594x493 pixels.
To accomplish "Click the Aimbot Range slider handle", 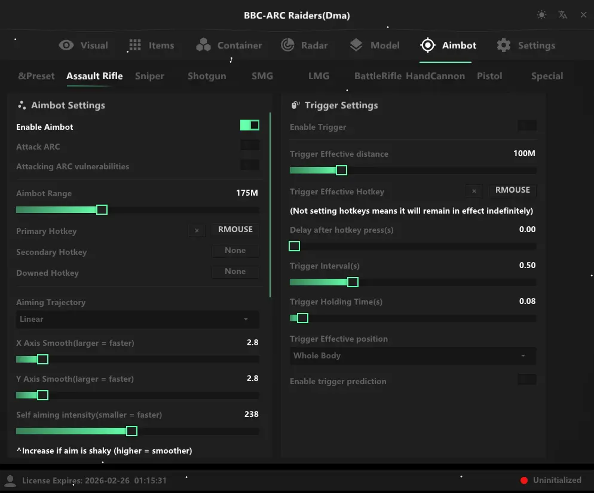I will (x=102, y=210).
